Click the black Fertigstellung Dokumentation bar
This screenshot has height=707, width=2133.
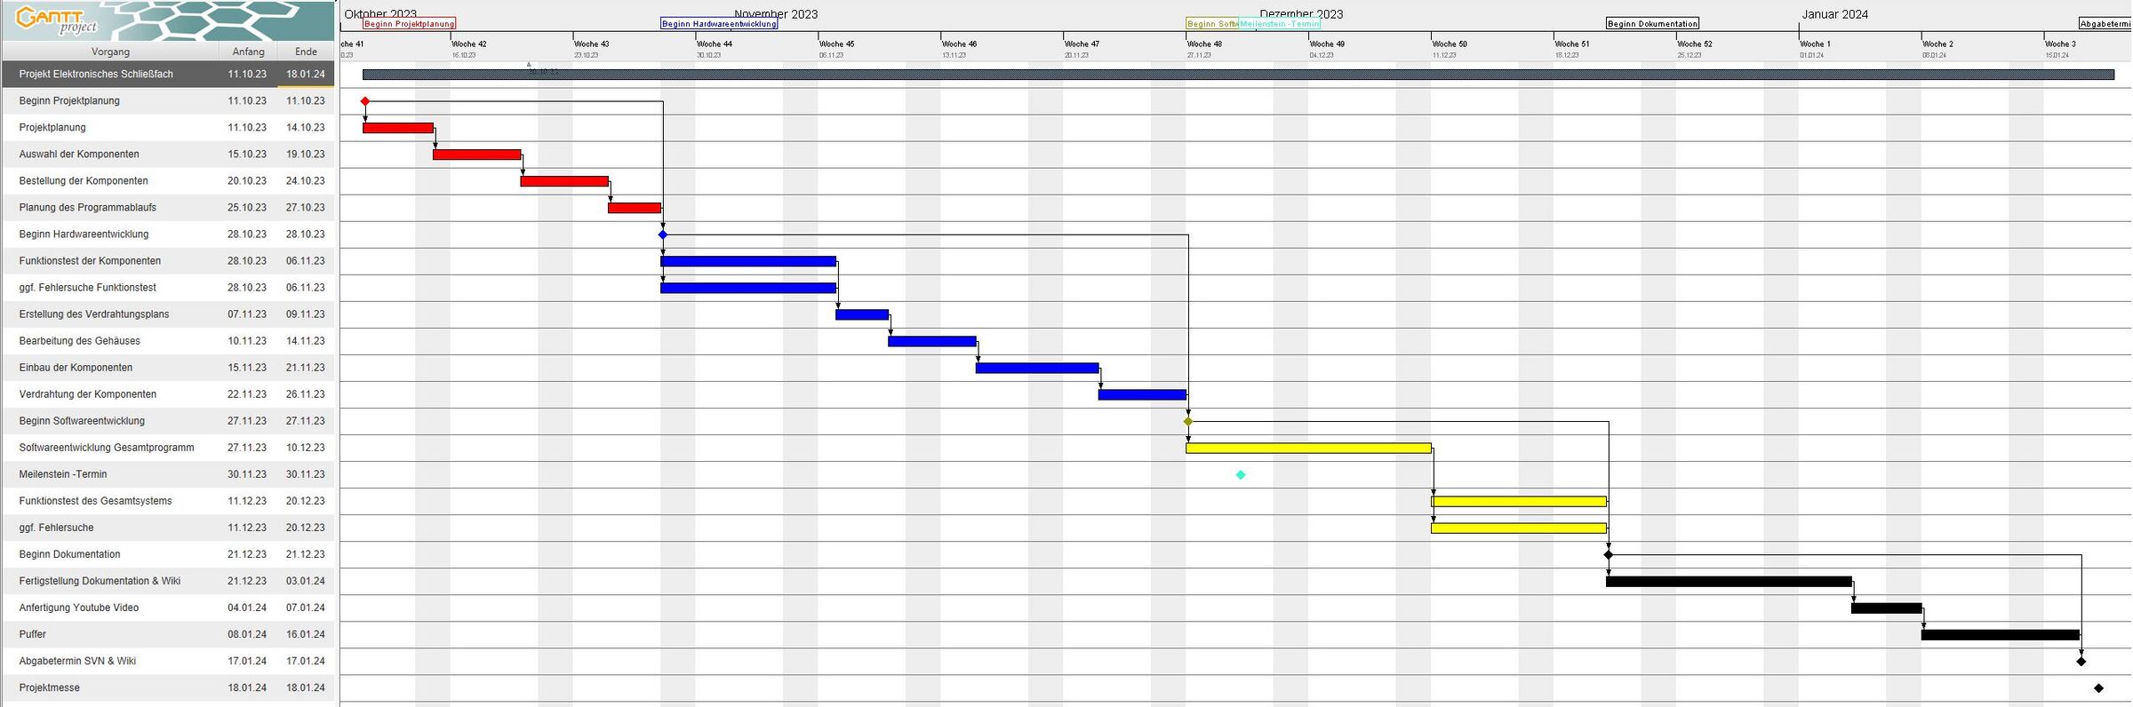click(1729, 582)
